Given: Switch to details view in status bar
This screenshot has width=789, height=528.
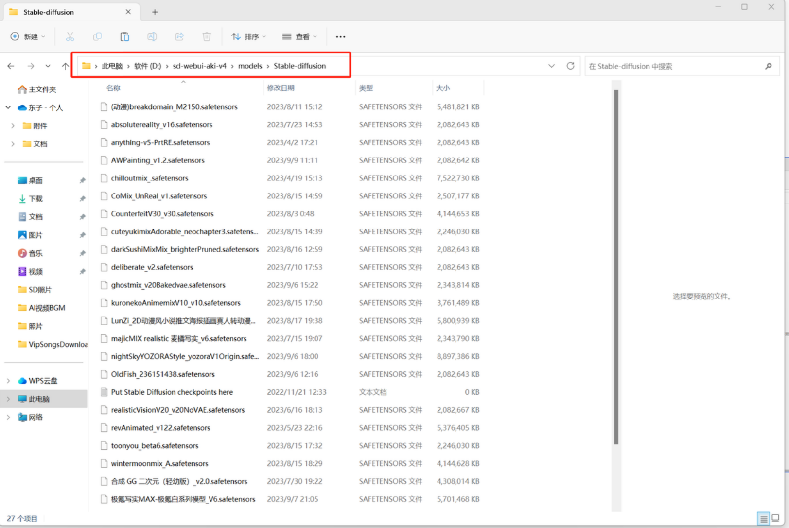Looking at the screenshot, I should tap(763, 518).
